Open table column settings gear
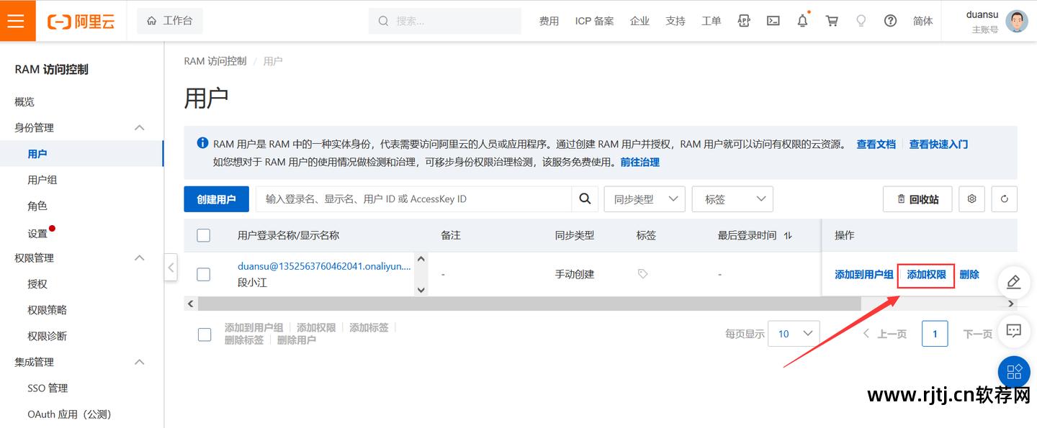1037x428 pixels. click(971, 199)
